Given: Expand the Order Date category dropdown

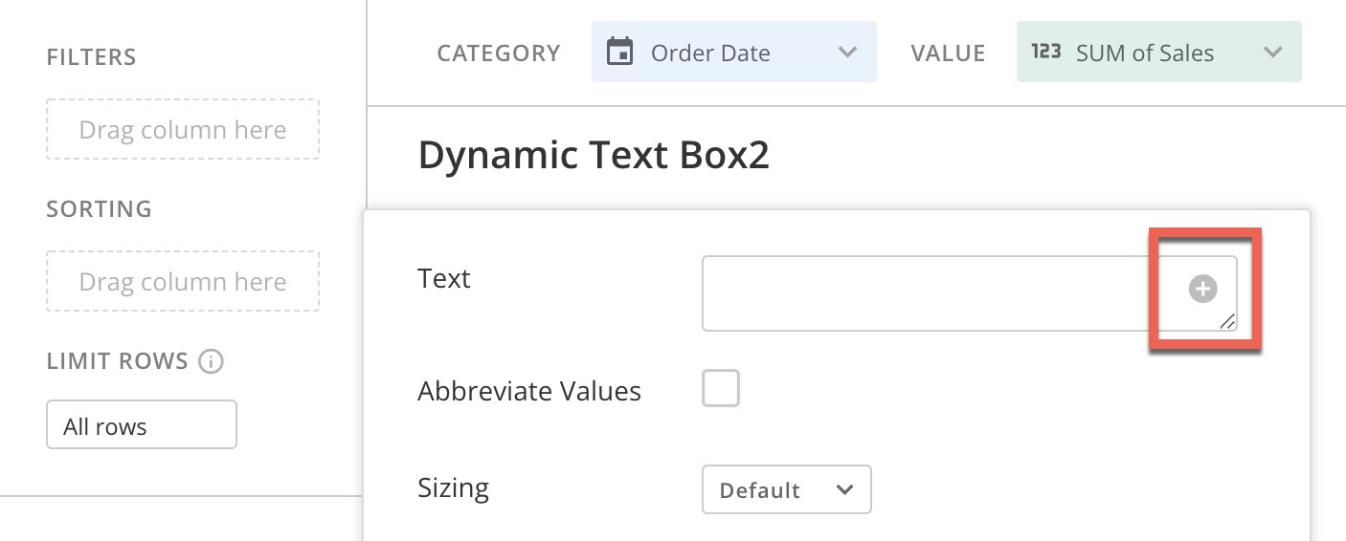Looking at the screenshot, I should tap(733, 52).
